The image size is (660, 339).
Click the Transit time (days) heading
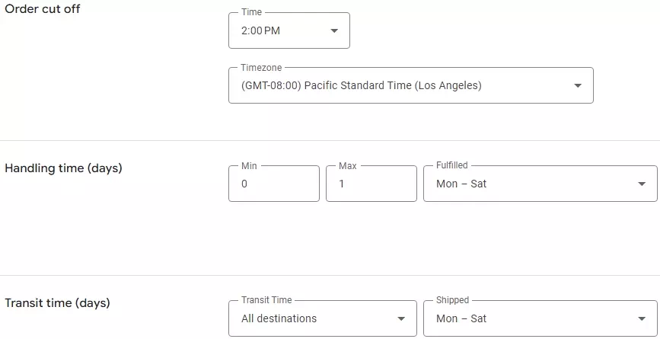pyautogui.click(x=58, y=303)
